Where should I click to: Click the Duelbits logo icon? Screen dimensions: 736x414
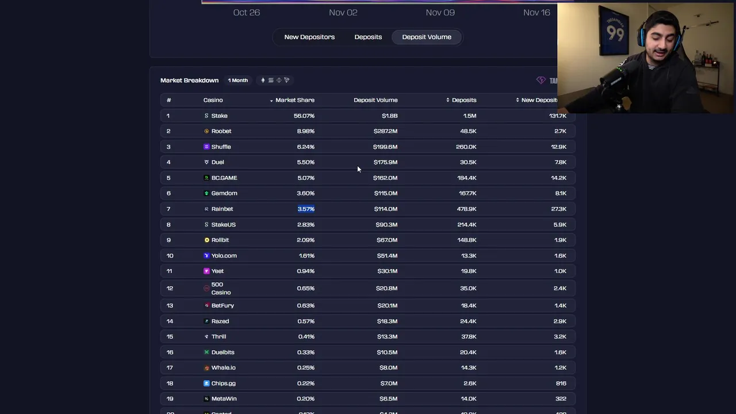[x=206, y=352]
